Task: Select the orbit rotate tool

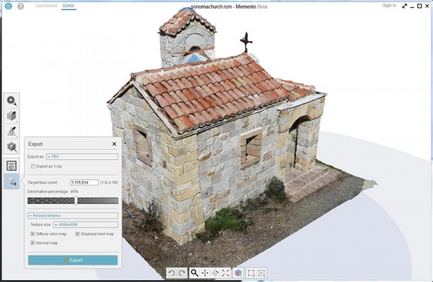Action: pos(215,274)
